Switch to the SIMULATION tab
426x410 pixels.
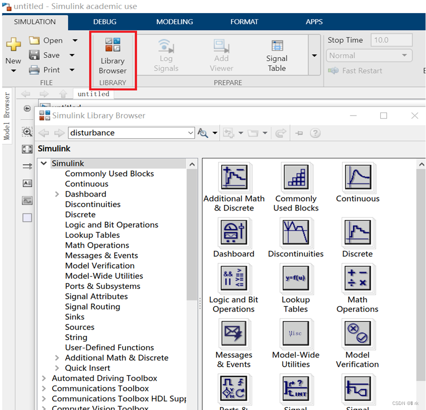click(35, 22)
